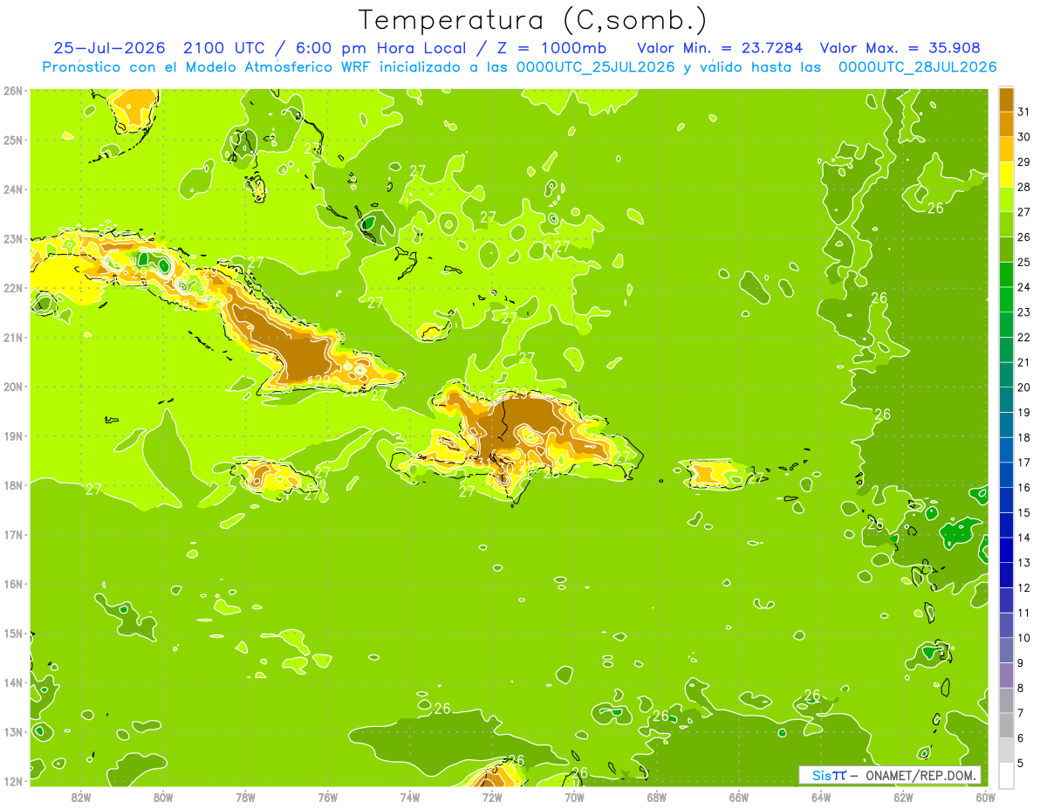Click the '24N' latitude axis label
The width and height of the screenshot is (1047, 809).
(12, 189)
